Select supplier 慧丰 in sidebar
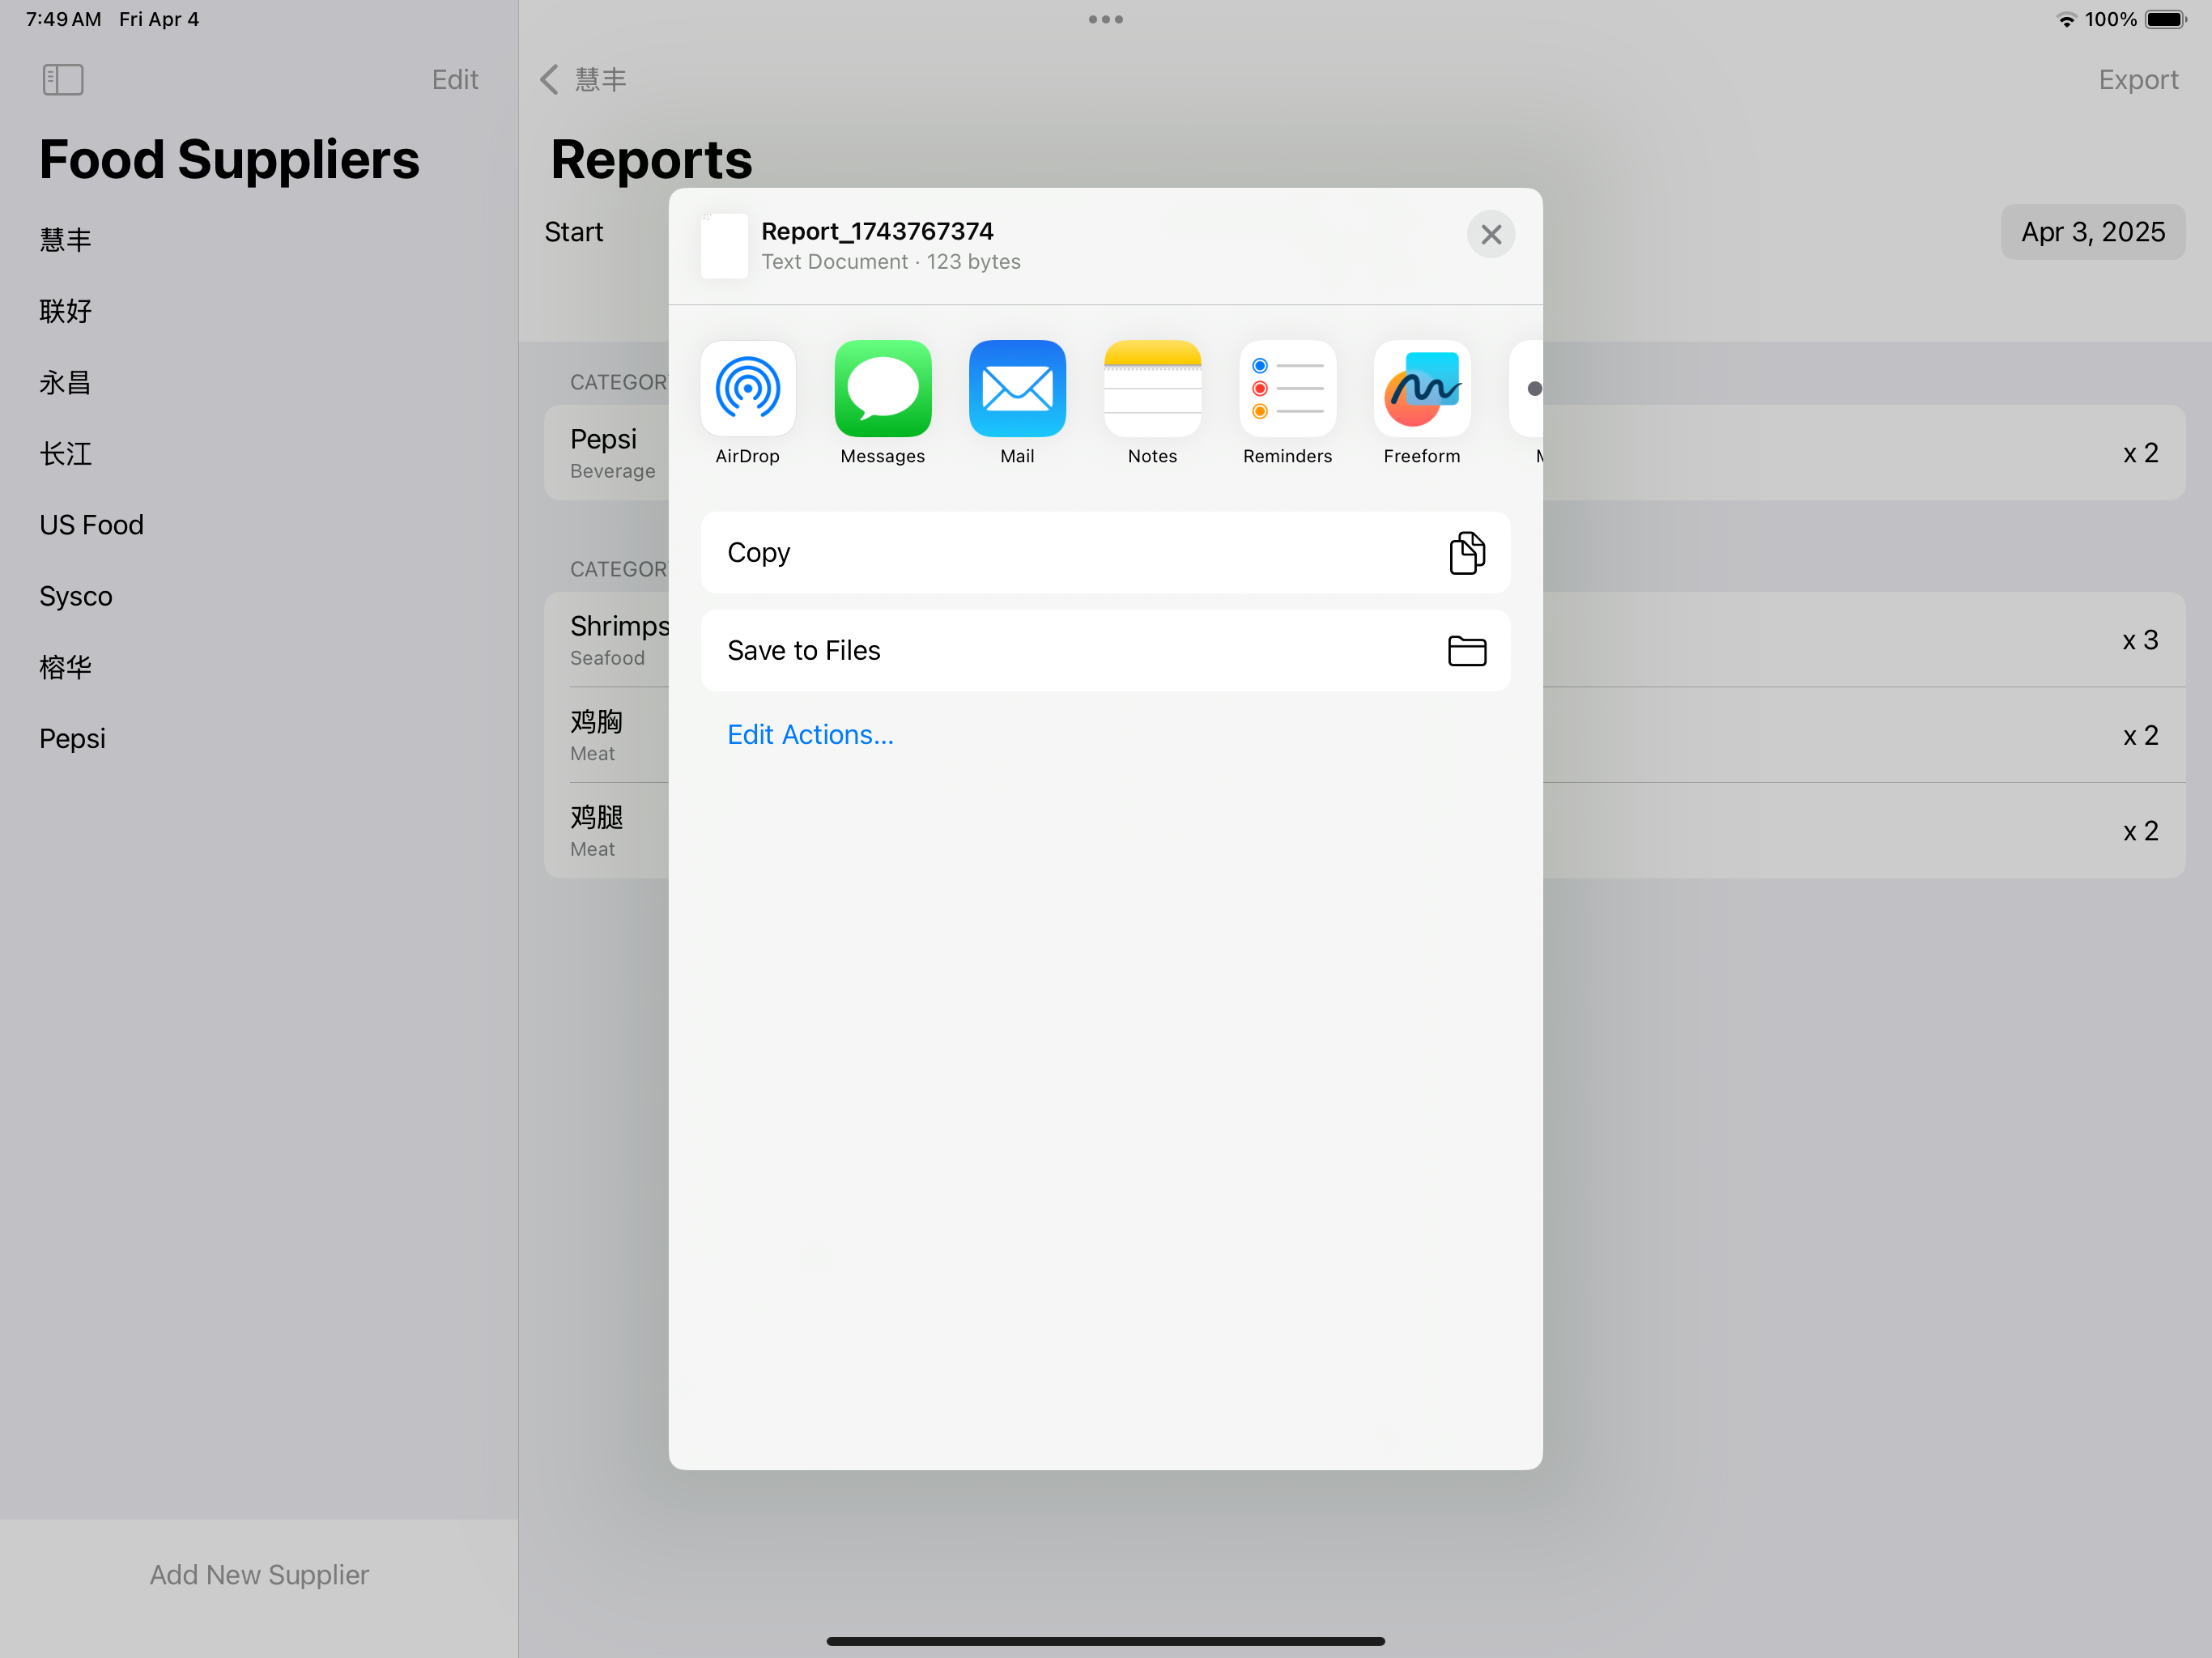 [x=259, y=240]
